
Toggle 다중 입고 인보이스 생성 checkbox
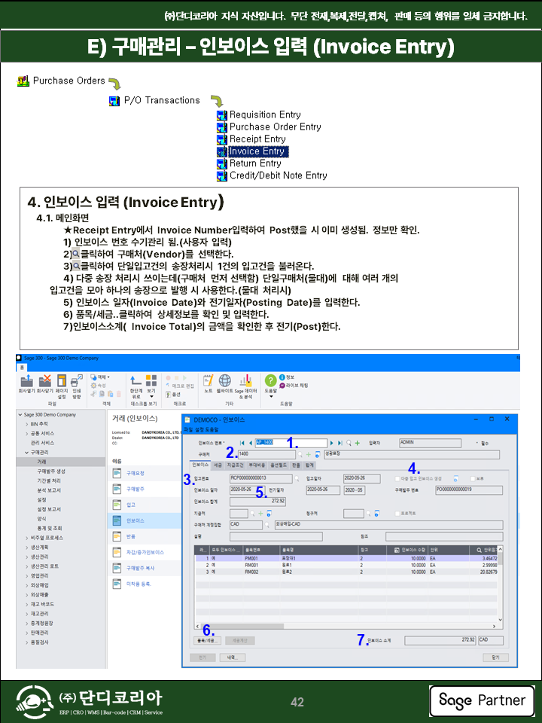397,479
